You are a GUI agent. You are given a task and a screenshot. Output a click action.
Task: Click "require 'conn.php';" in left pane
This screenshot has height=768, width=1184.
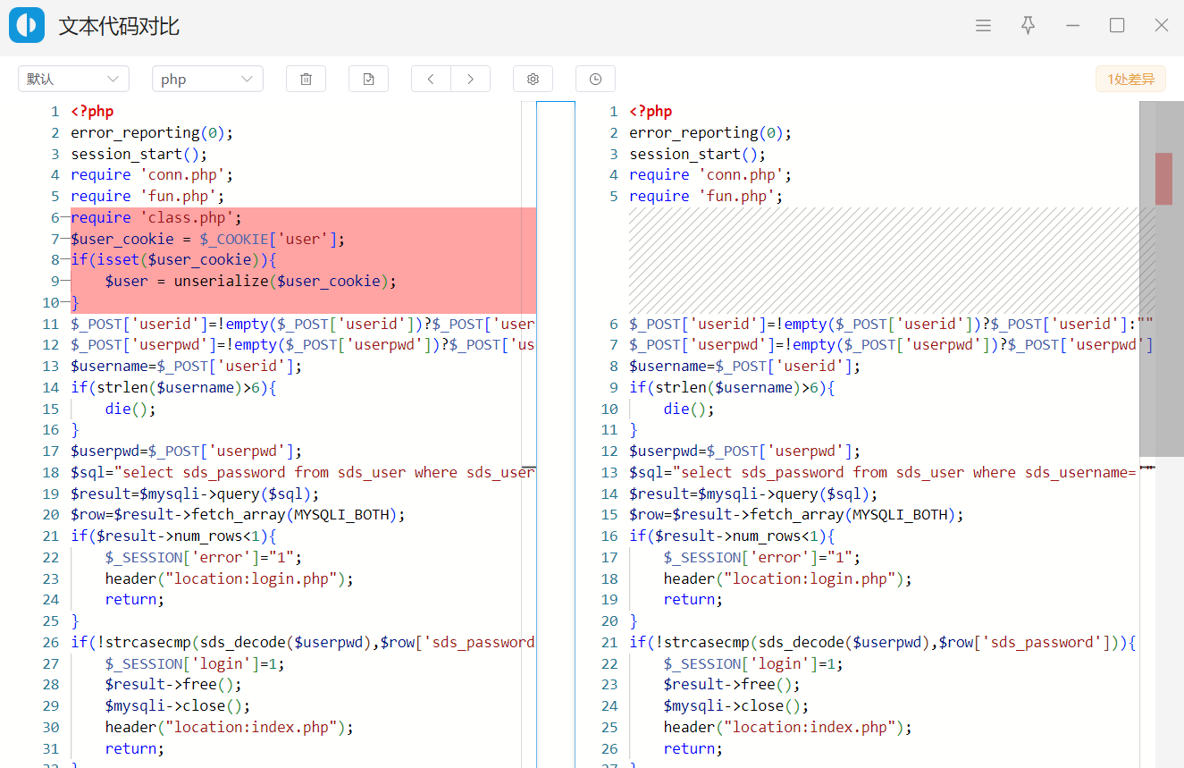pos(152,174)
